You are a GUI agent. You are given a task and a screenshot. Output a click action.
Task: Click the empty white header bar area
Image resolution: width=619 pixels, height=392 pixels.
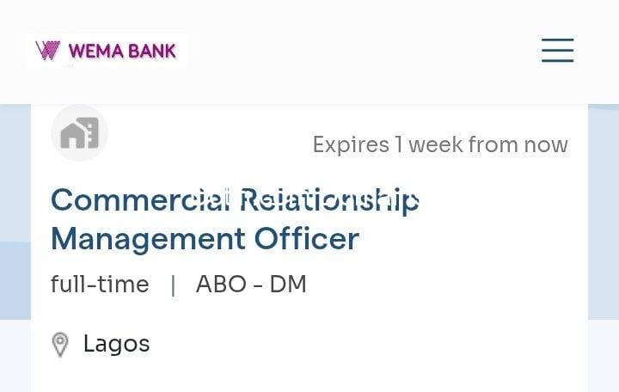pyautogui.click(x=361, y=52)
